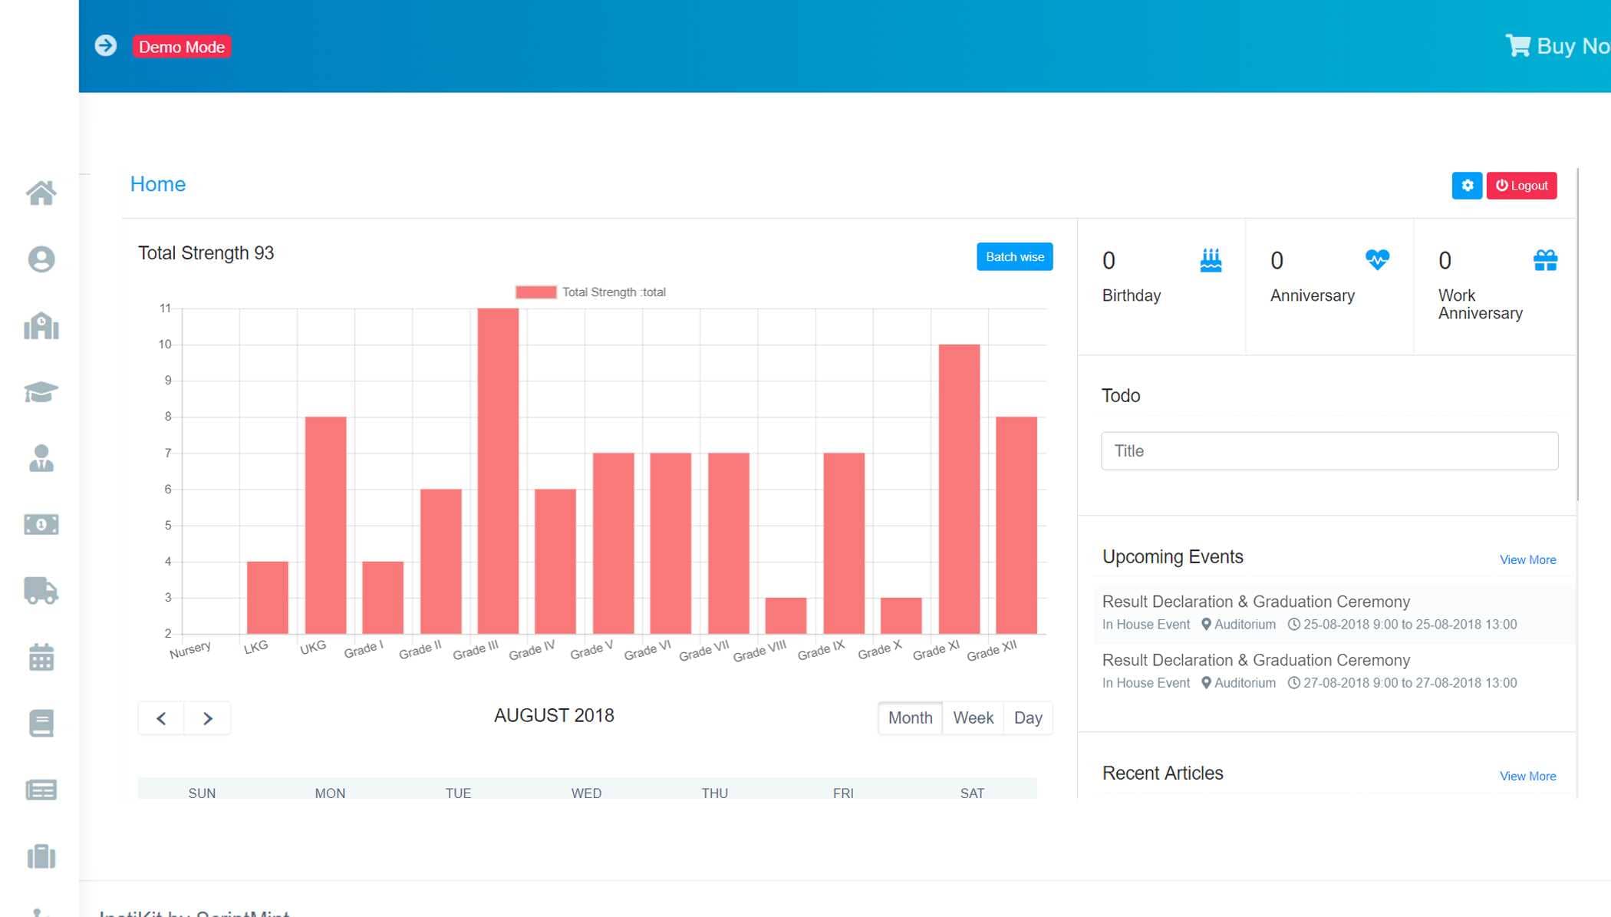Go to previous month in calendar
This screenshot has height=917, width=1611.
tap(161, 718)
